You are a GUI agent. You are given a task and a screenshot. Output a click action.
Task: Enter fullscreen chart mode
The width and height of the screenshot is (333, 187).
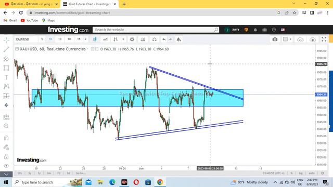(324, 39)
